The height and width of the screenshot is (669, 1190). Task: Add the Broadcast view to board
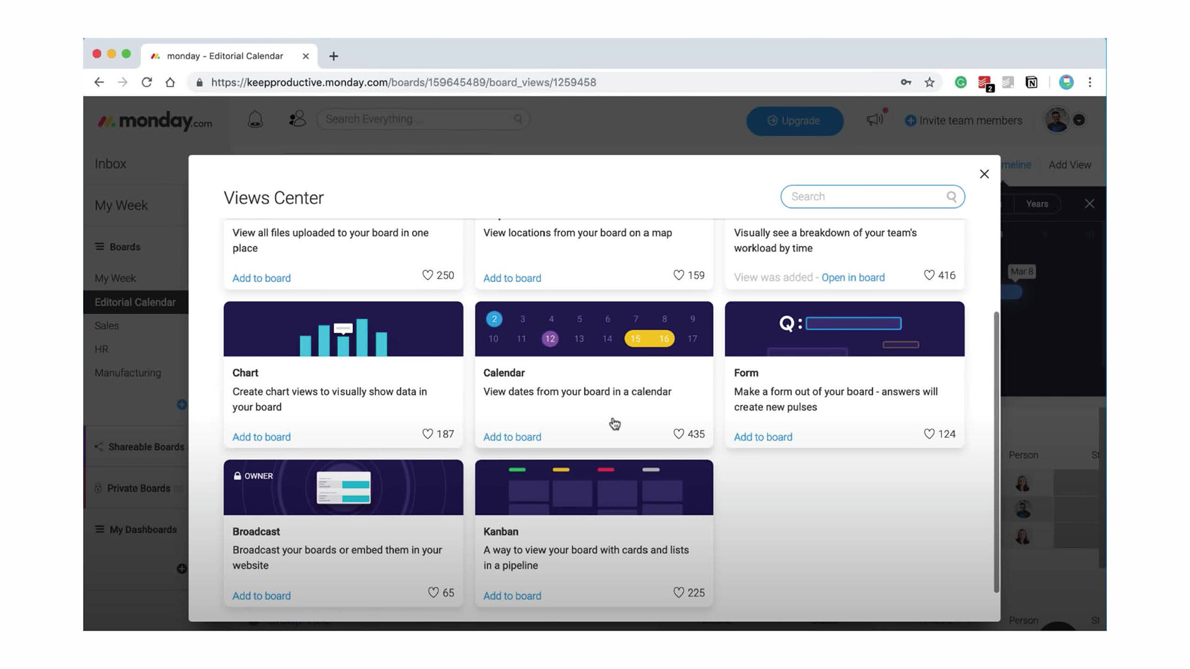(x=262, y=595)
